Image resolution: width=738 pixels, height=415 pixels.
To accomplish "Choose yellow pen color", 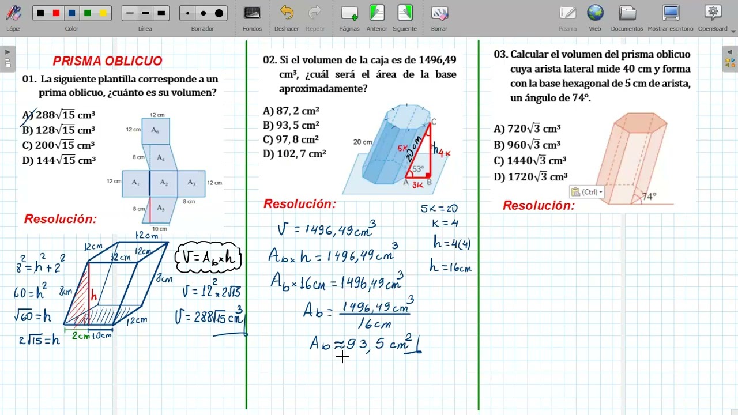I will click(103, 13).
